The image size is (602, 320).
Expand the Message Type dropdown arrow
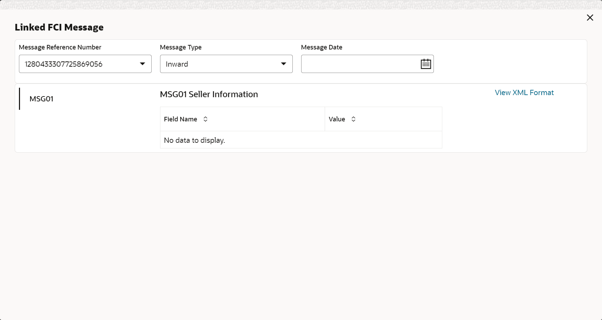[284, 64]
